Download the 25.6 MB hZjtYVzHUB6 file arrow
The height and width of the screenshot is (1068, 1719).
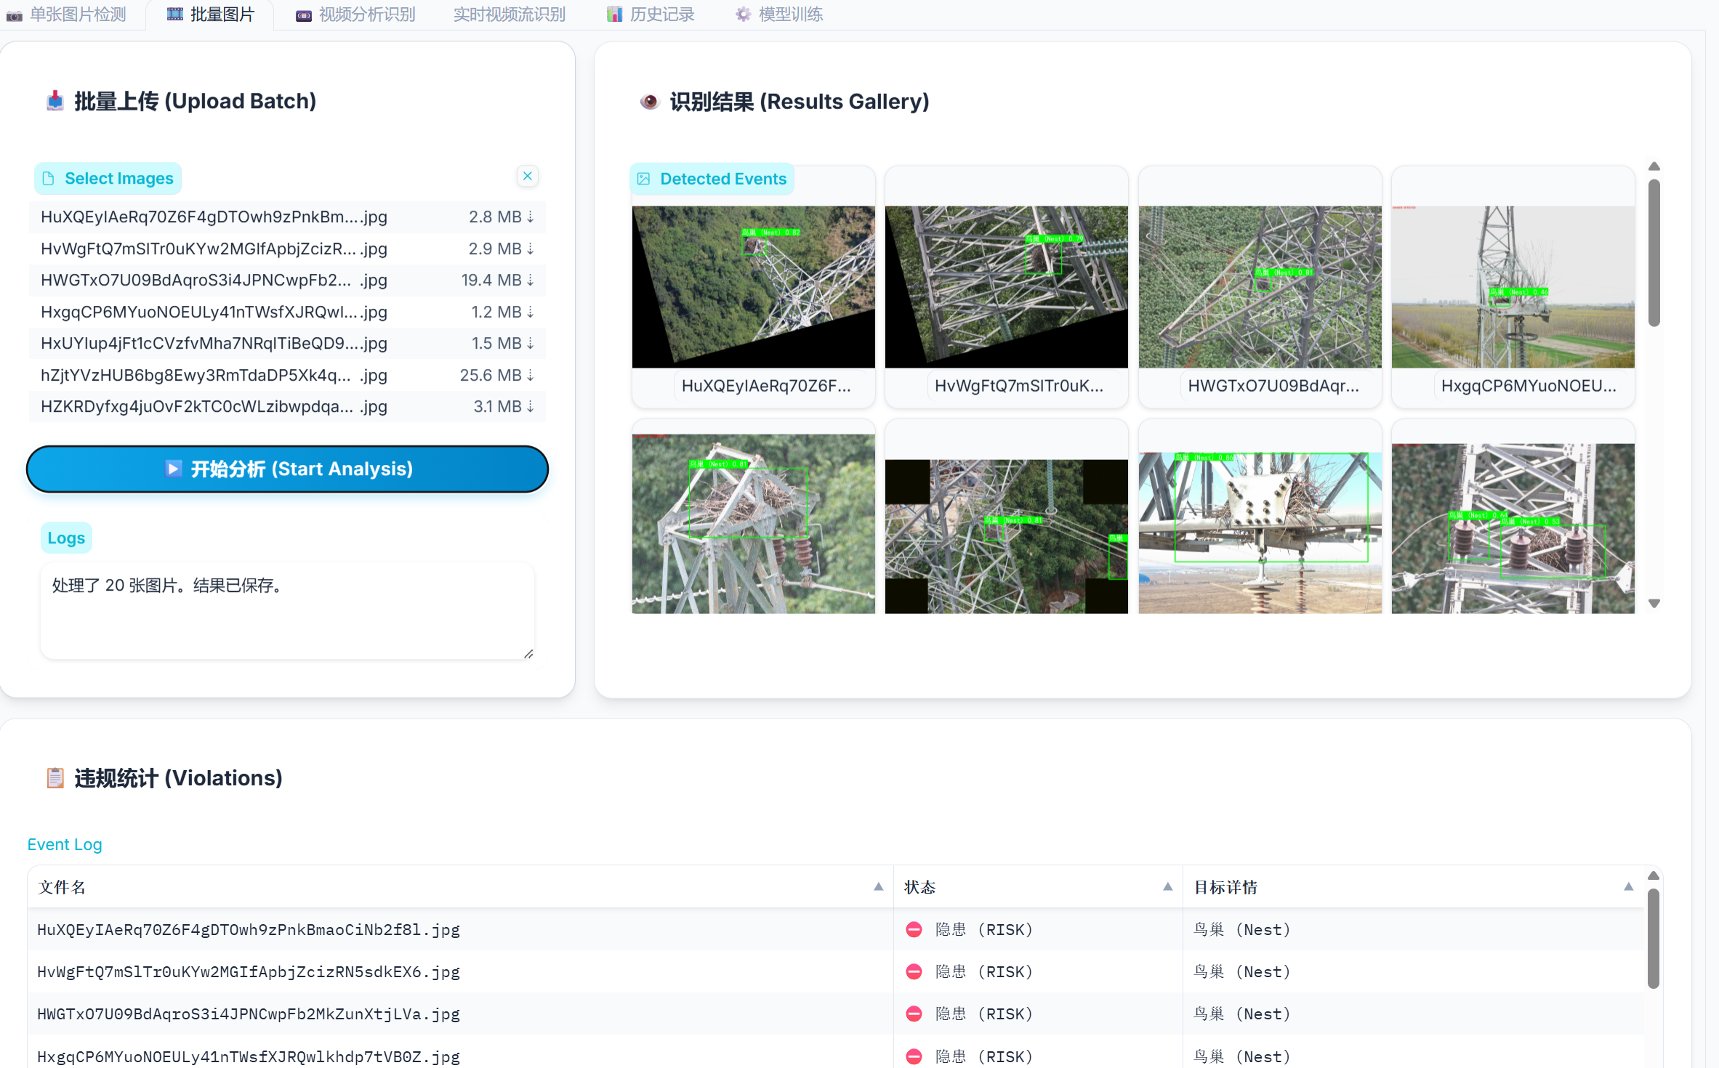point(531,376)
